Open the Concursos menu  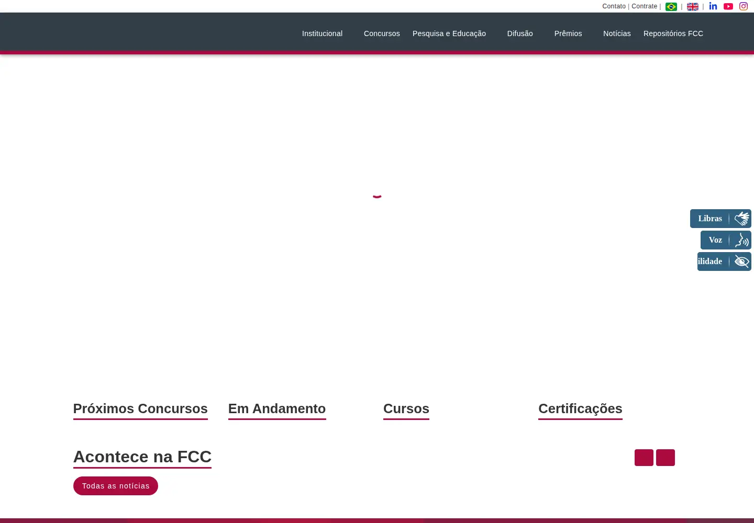click(382, 33)
